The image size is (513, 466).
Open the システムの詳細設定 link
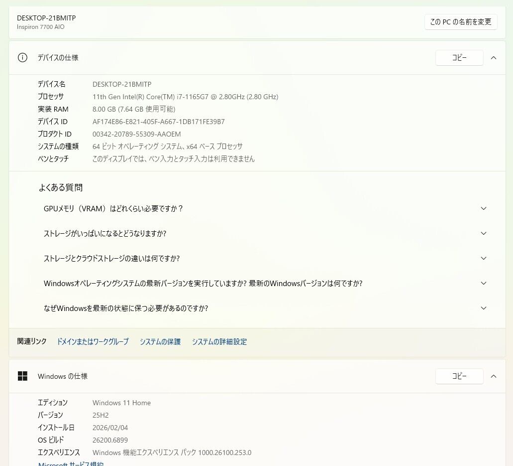tap(219, 342)
